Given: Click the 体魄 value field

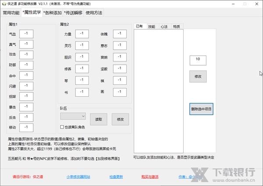Looking at the screenshot, I should (x=120, y=34).
